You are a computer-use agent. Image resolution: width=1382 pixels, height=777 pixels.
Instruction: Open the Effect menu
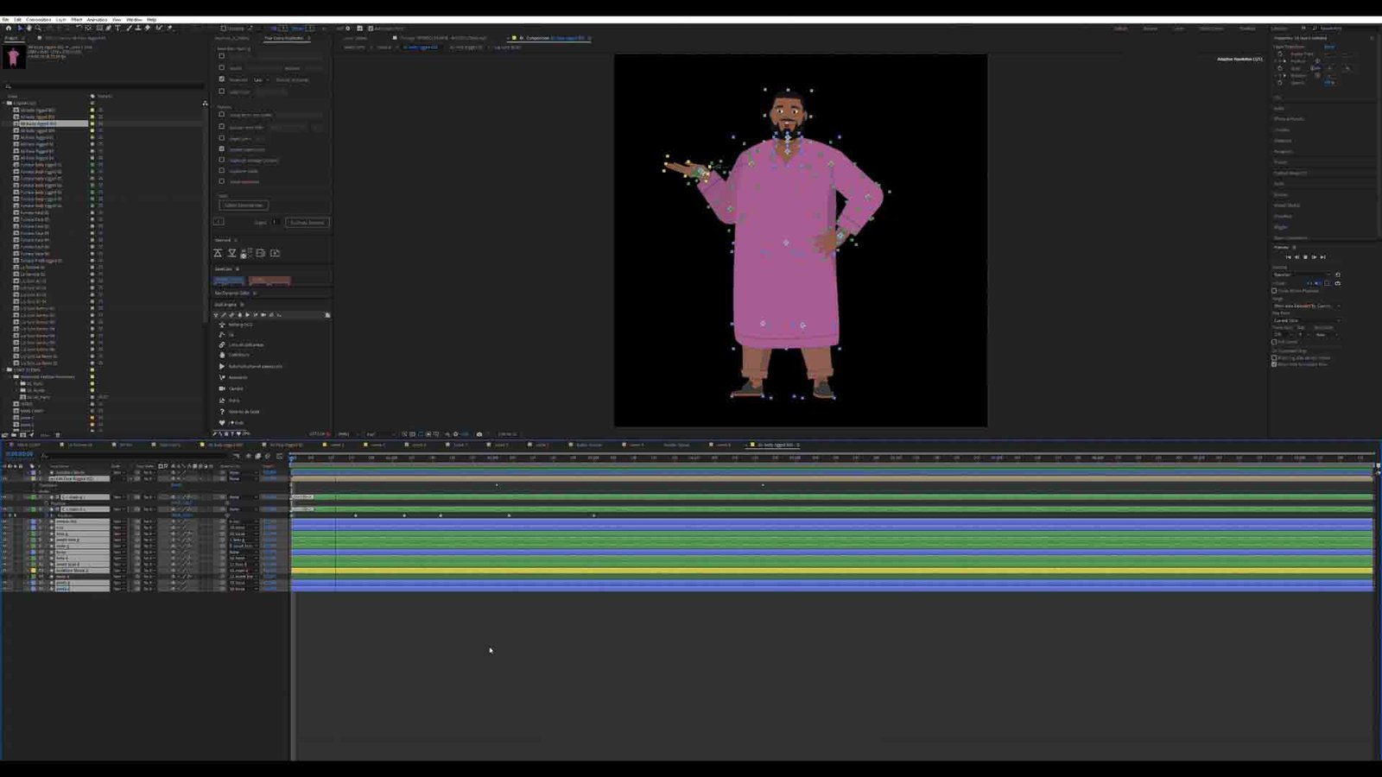(x=77, y=19)
